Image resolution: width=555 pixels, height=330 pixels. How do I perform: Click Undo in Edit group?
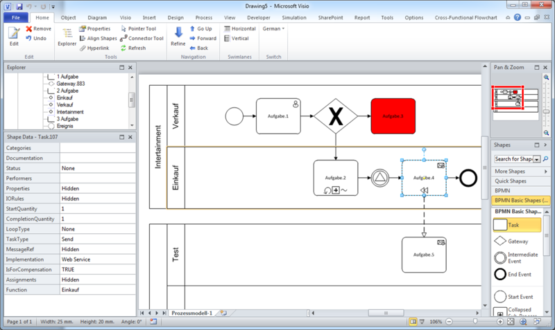click(x=36, y=38)
